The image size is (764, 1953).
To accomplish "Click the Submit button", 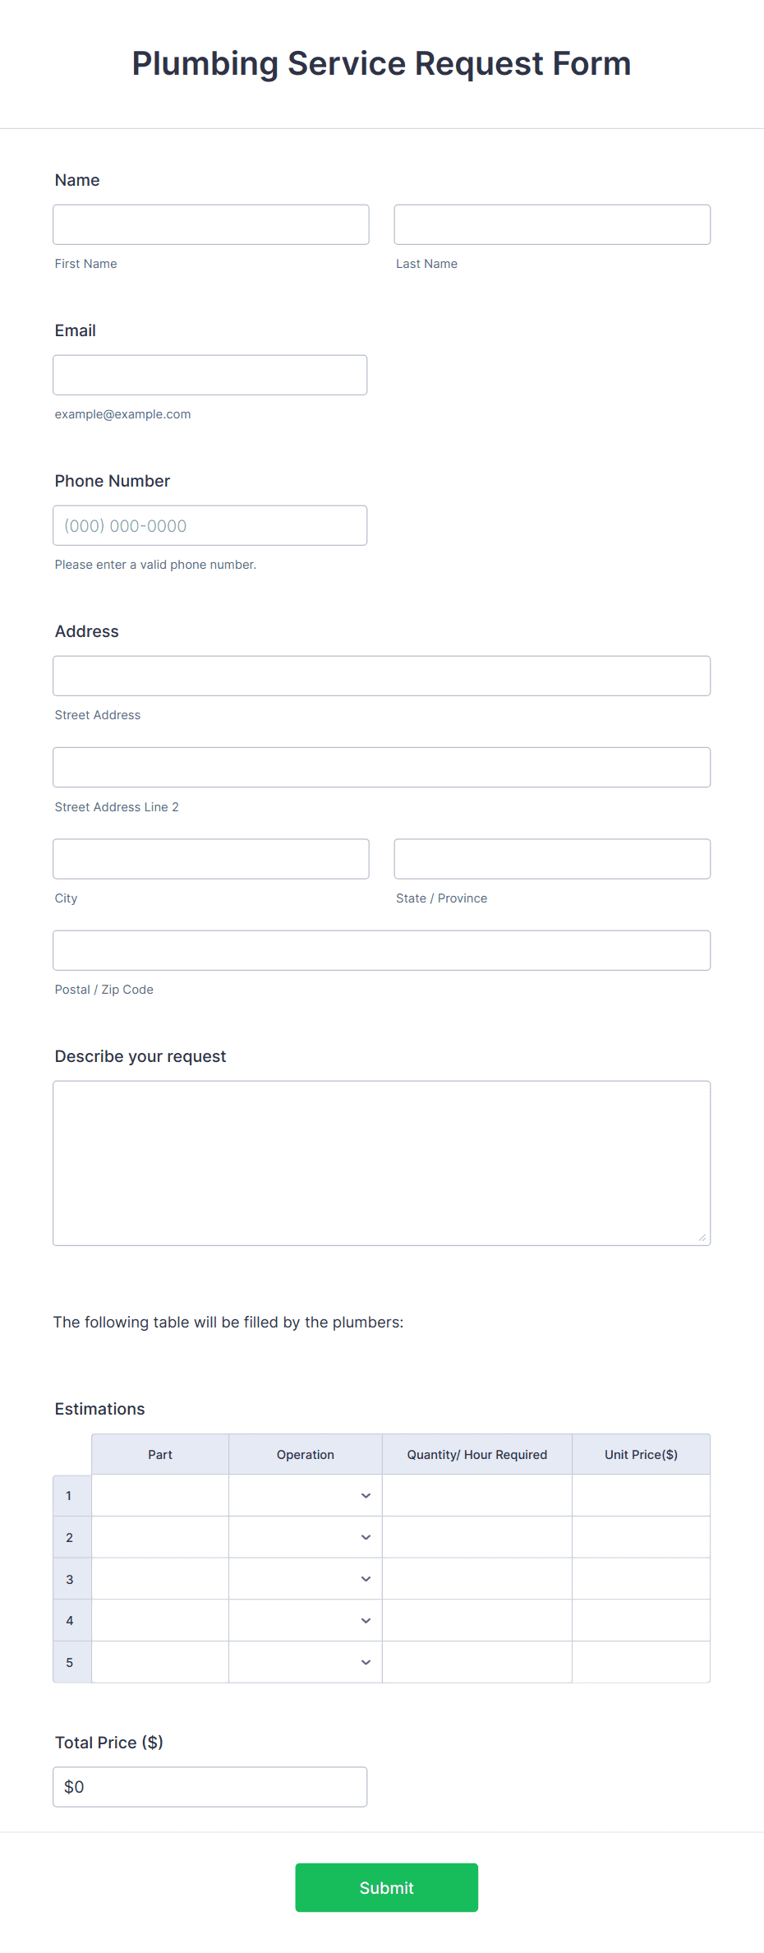I will click(386, 1887).
